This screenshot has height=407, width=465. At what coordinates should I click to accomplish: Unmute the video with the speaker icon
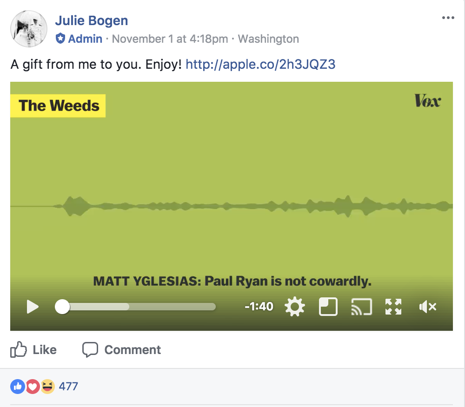click(x=428, y=307)
